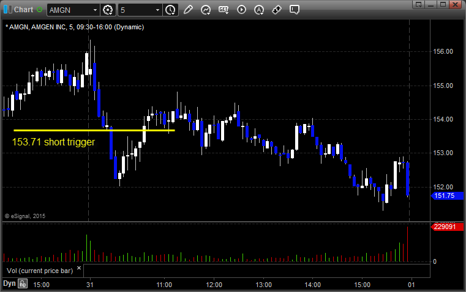This screenshot has width=466, height=292.
Task: Open the AMGN symbol dropdown
Action: pos(95,10)
